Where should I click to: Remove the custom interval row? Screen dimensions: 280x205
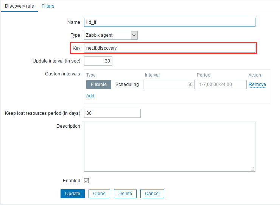[x=257, y=85]
